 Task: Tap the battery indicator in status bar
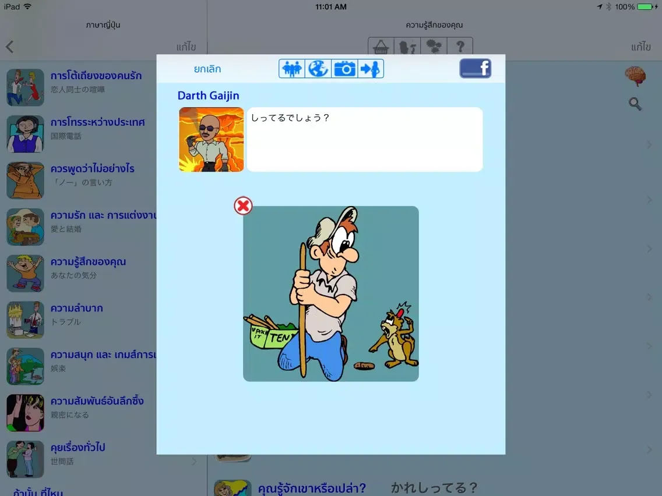[x=645, y=7]
